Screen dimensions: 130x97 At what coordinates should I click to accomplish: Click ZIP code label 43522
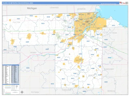pyautogui.click(x=58, y=57)
